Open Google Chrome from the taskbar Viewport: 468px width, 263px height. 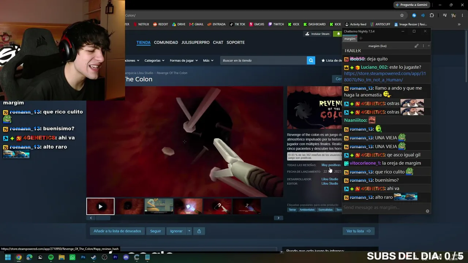pos(19,257)
